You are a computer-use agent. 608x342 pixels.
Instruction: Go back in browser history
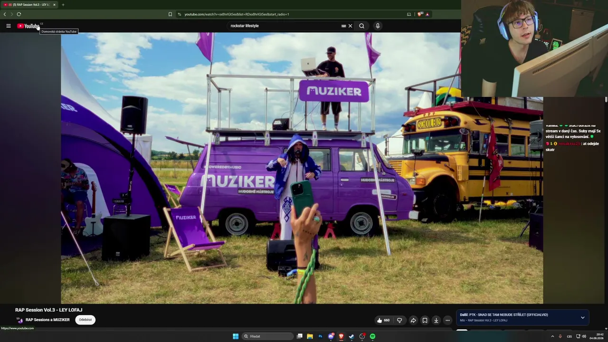[x=5, y=14]
